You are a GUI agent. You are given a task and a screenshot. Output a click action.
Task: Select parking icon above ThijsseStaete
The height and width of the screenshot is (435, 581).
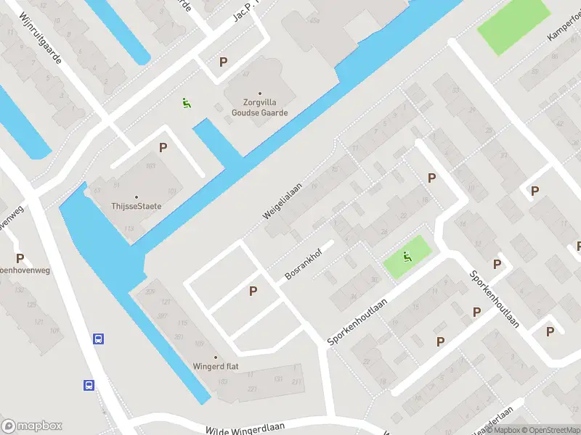click(163, 148)
